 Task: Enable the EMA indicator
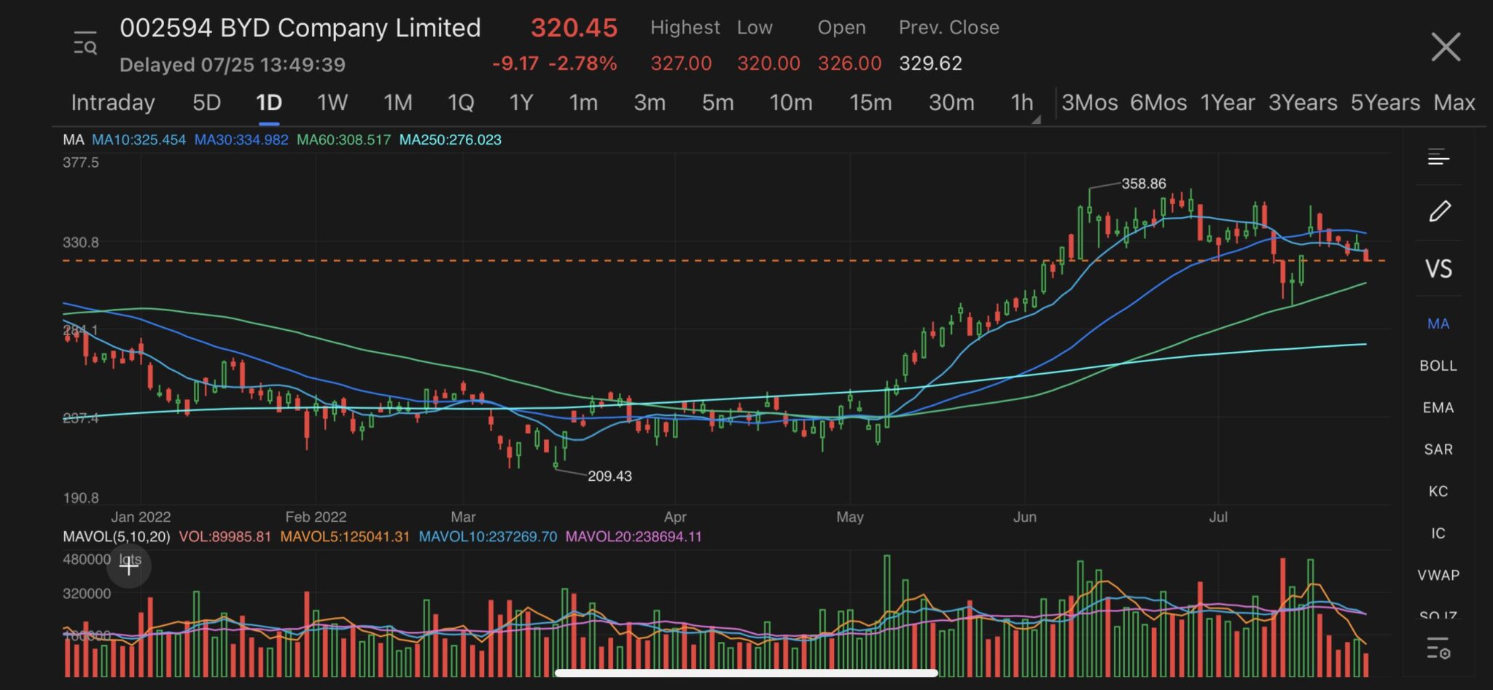(1438, 408)
